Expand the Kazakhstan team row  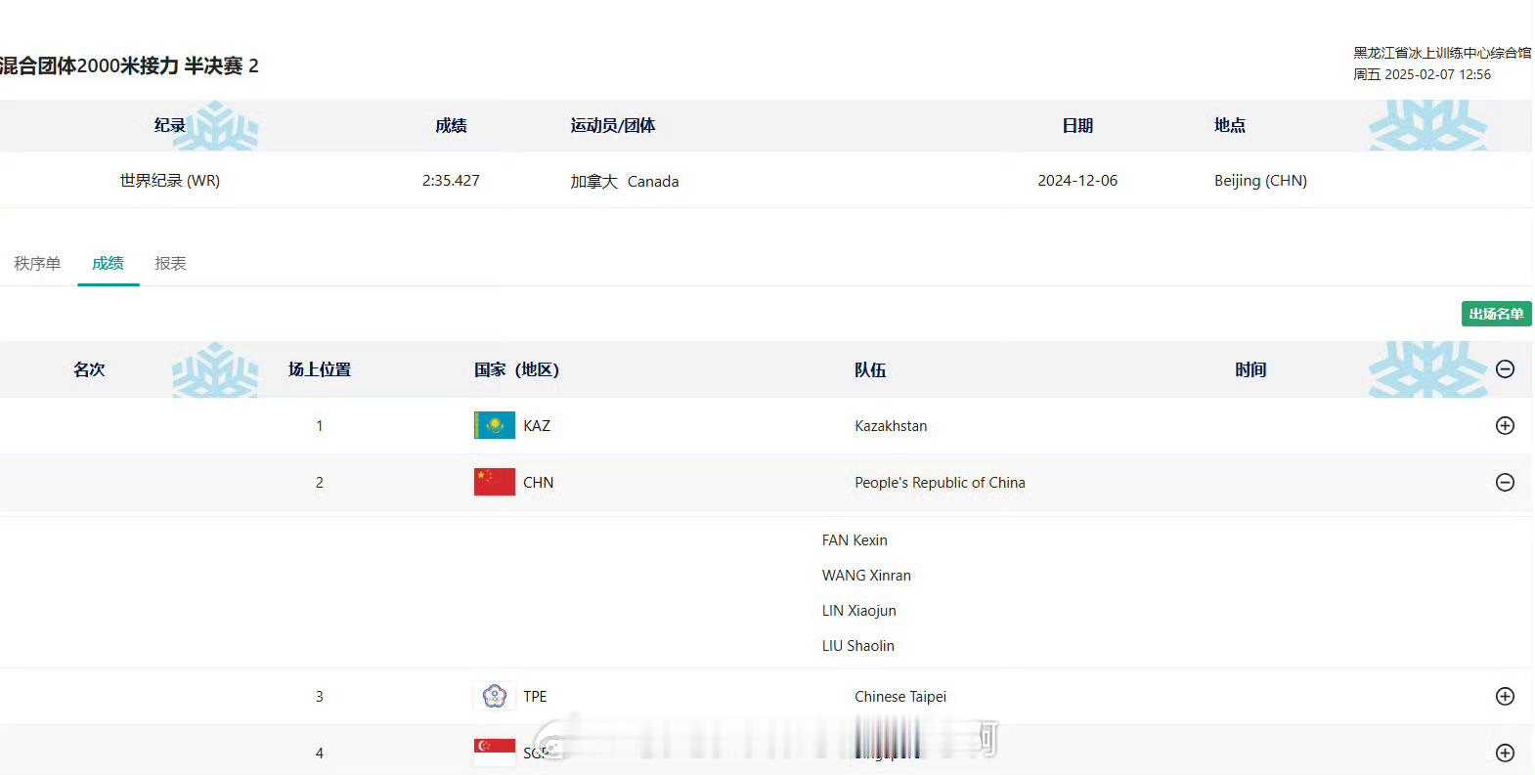[1505, 426]
